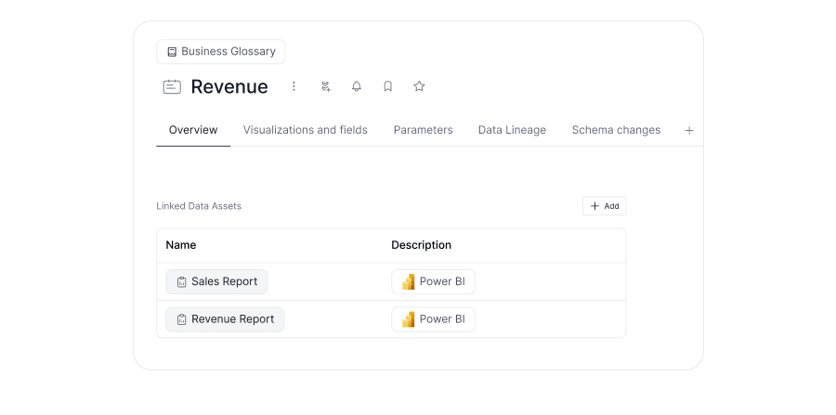Click the notification bell icon

[357, 86]
